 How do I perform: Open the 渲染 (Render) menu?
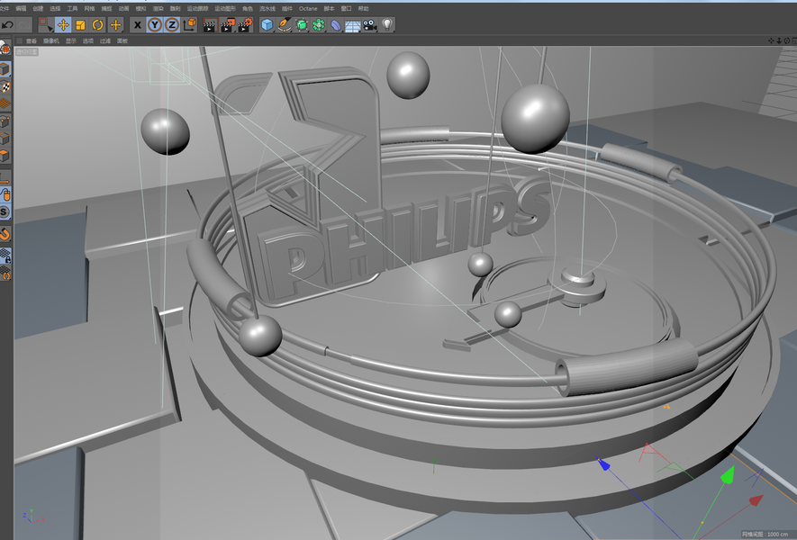[158, 9]
